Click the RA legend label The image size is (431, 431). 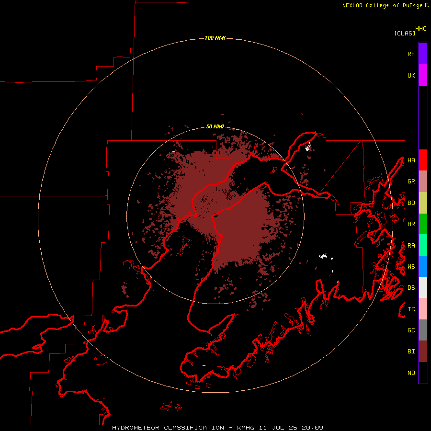pos(411,246)
